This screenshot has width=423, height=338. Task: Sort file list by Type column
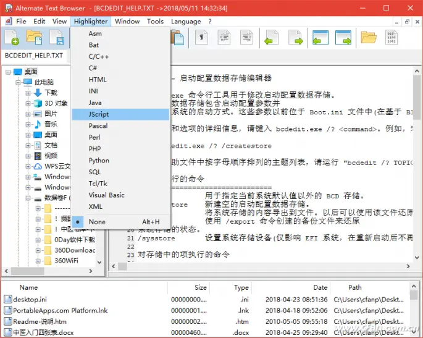(231, 287)
